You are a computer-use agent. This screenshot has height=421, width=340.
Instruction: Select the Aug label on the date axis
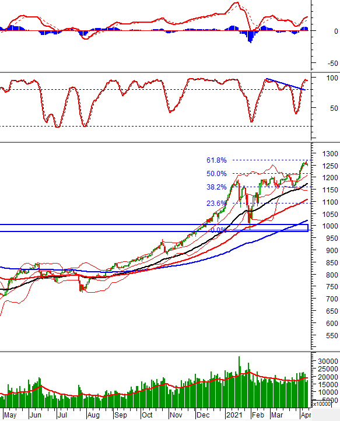click(x=93, y=415)
